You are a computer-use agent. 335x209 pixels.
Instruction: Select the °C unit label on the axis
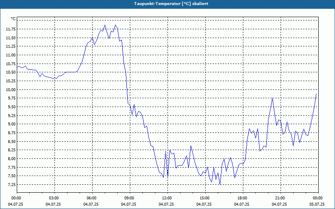13,19
